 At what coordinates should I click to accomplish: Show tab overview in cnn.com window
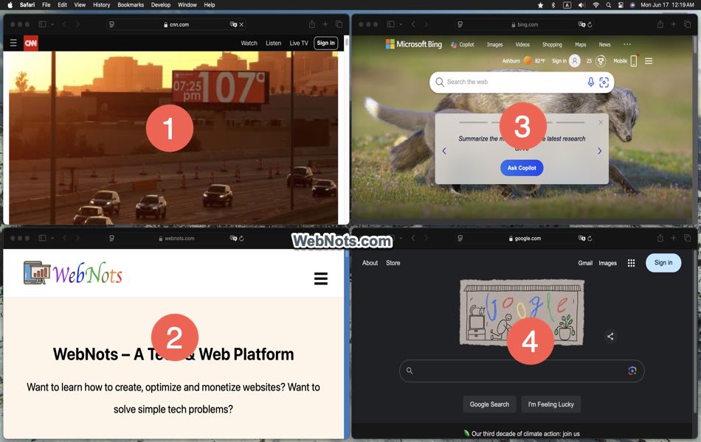(339, 24)
